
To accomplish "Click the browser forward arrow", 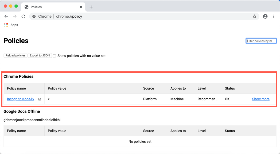I will (x=15, y=16).
